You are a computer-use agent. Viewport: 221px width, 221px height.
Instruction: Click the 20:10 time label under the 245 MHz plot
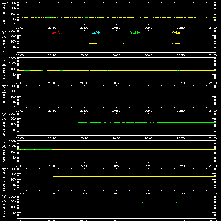coord(52,28)
